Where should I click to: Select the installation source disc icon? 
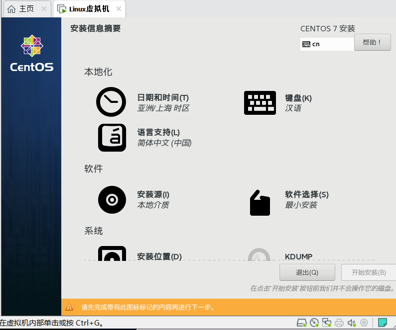pos(112,199)
